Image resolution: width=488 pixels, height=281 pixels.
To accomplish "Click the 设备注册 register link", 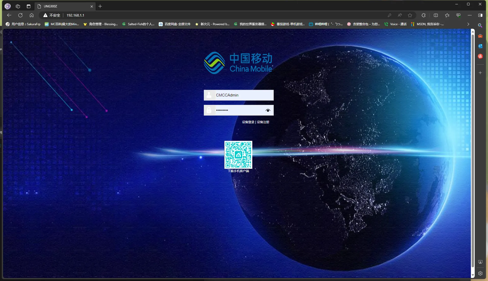I will tap(263, 122).
